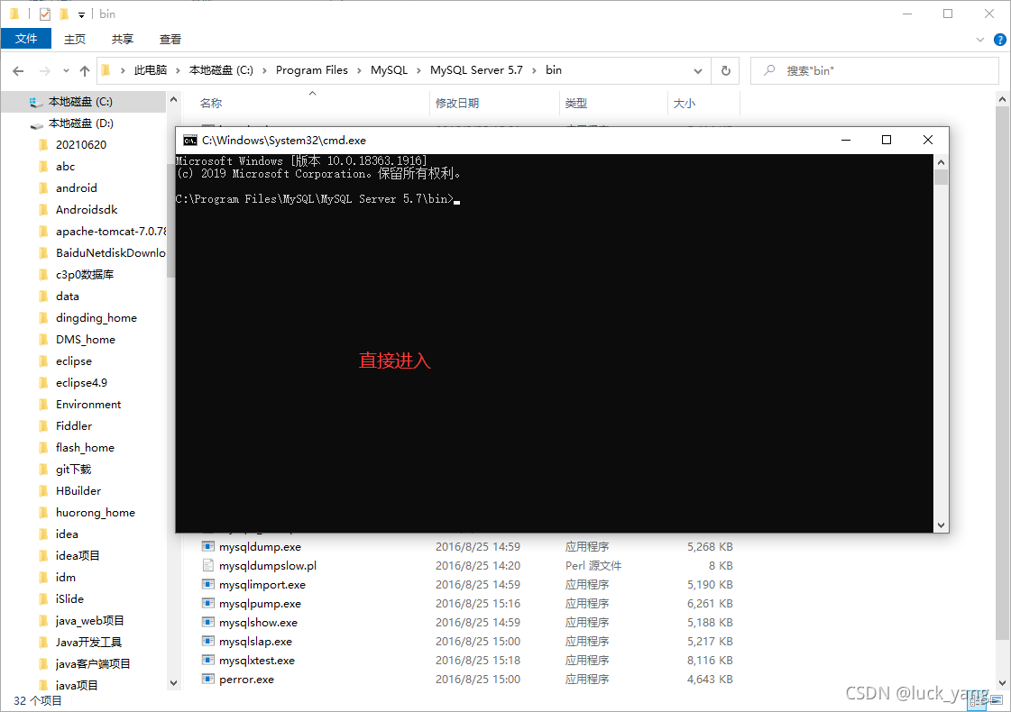Image resolution: width=1011 pixels, height=712 pixels.
Task: Sort files by 类型 column
Action: (575, 103)
